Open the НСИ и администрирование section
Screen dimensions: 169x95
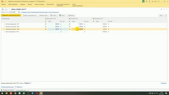click(78, 5)
